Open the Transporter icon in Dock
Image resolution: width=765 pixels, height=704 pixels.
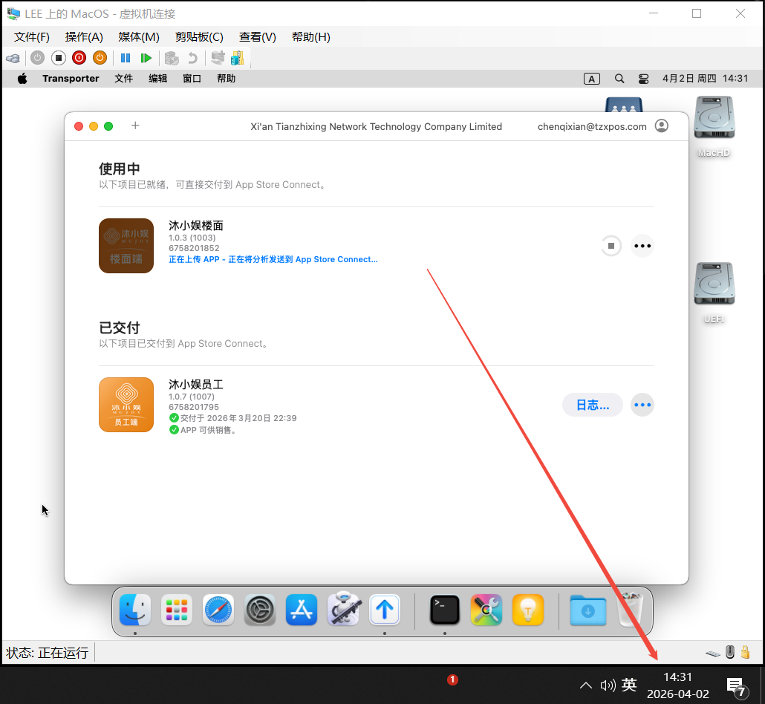[x=384, y=610]
